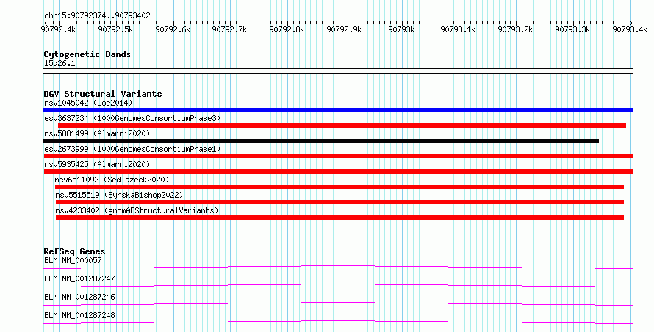Screen dimensions: 654x332
Task: Select the nsv1045042 (Coe2014) label
Action: pos(88,103)
